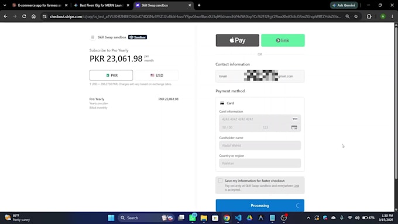398x224 pixels.
Task: Reload the checkout page
Action: pyautogui.click(x=24, y=16)
